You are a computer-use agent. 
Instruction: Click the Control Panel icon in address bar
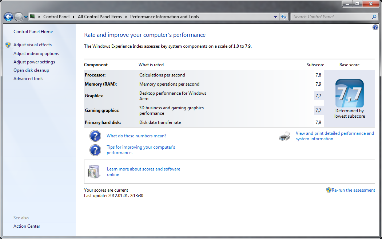click(32, 17)
